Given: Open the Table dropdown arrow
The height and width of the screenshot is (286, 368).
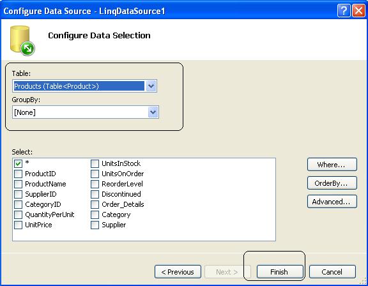Looking at the screenshot, I should pos(151,86).
